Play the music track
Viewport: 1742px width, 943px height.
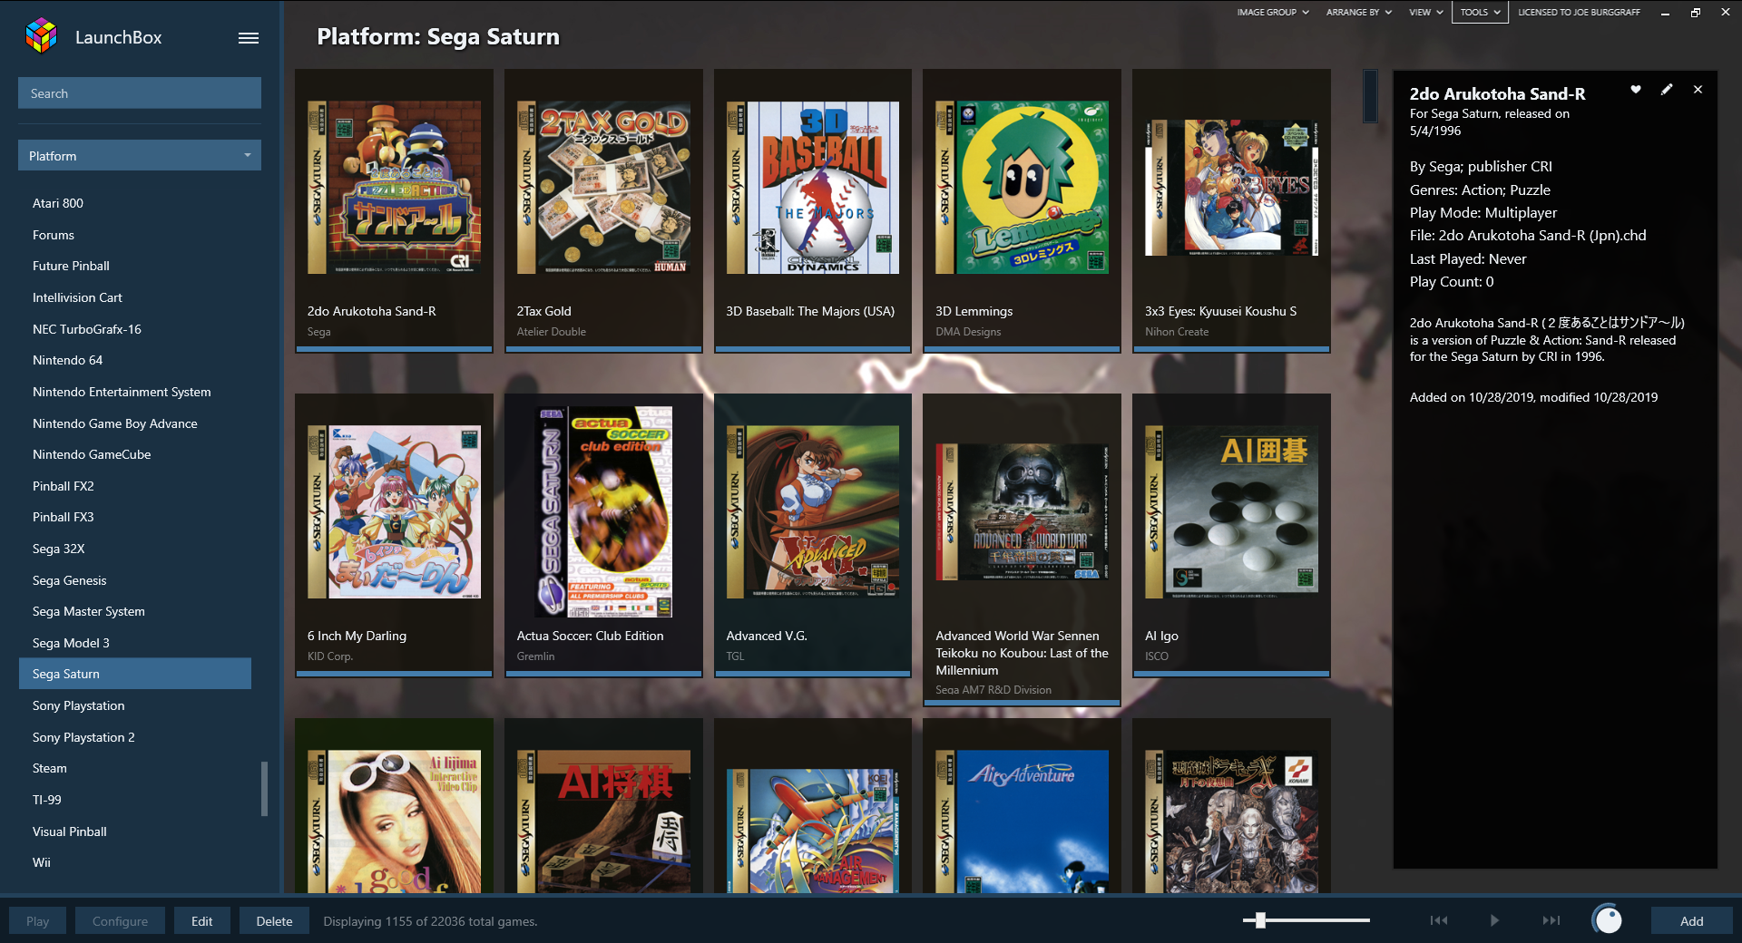coord(1494,920)
